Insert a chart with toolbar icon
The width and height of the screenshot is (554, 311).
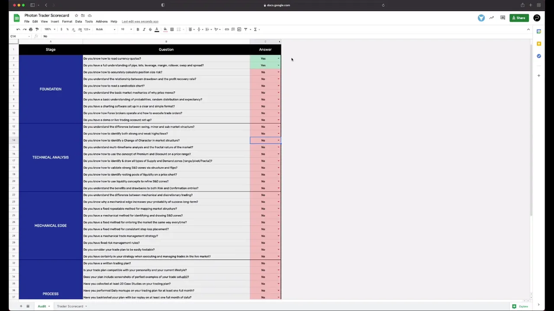point(239,29)
